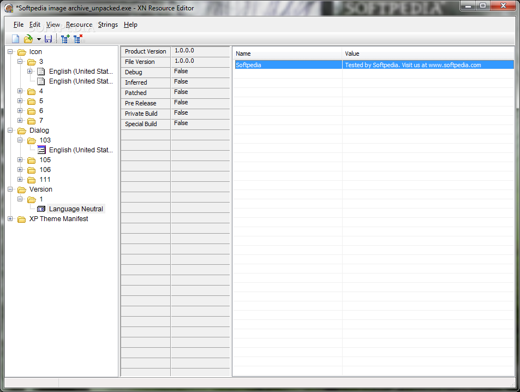Collapse the Dialog root node
Viewport: 520px width, 392px height.
pos(10,130)
